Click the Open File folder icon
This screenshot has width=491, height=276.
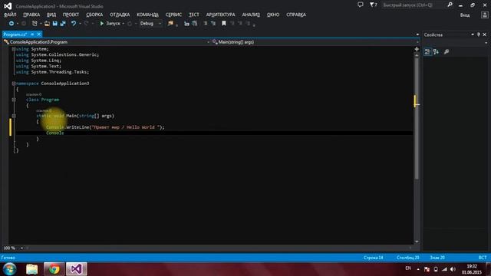(47, 24)
